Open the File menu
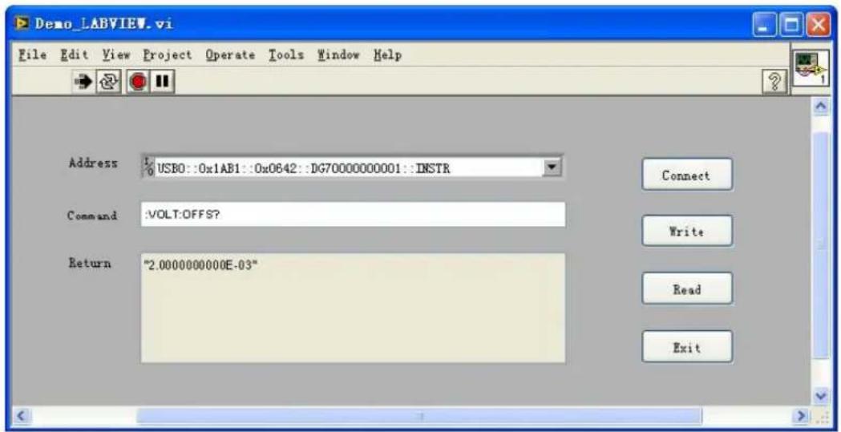841x432 pixels. click(x=33, y=55)
